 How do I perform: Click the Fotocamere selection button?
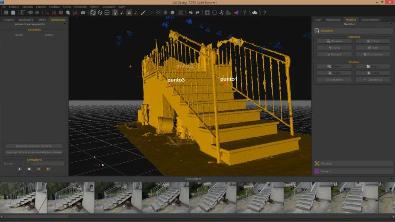point(373,54)
